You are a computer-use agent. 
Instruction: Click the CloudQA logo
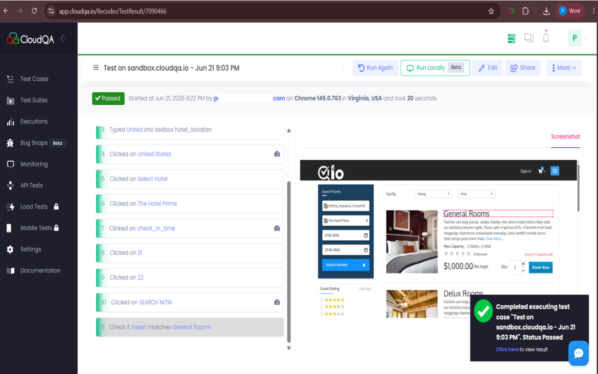(30, 39)
